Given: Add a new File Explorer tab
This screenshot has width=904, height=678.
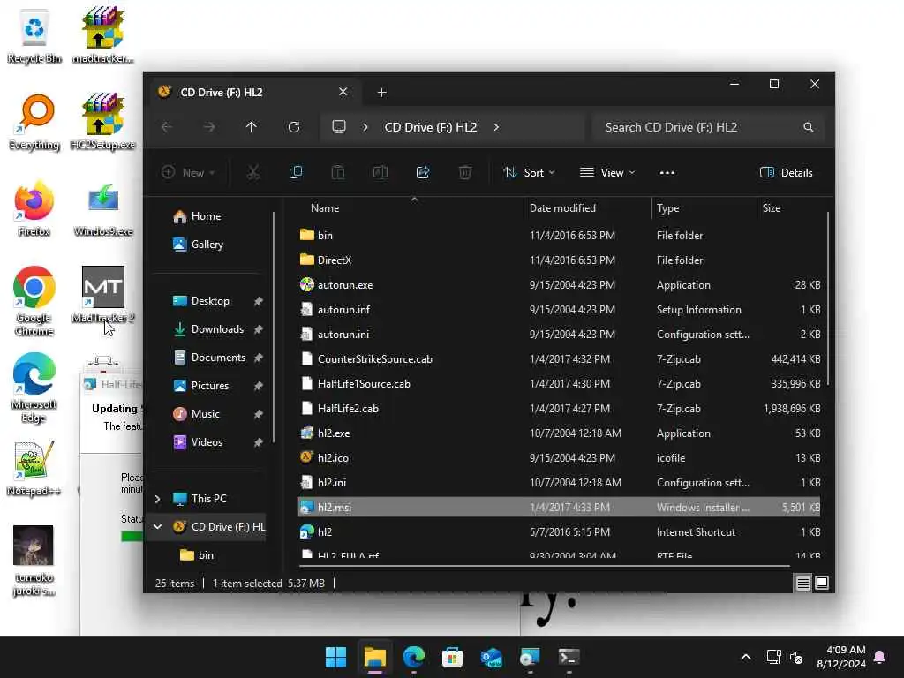Looking at the screenshot, I should (x=381, y=92).
